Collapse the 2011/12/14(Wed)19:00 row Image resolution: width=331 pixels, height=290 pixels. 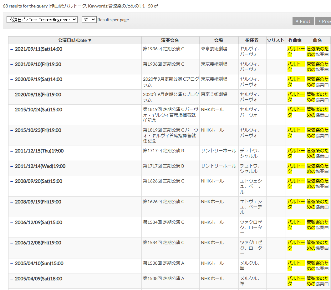click(12, 167)
